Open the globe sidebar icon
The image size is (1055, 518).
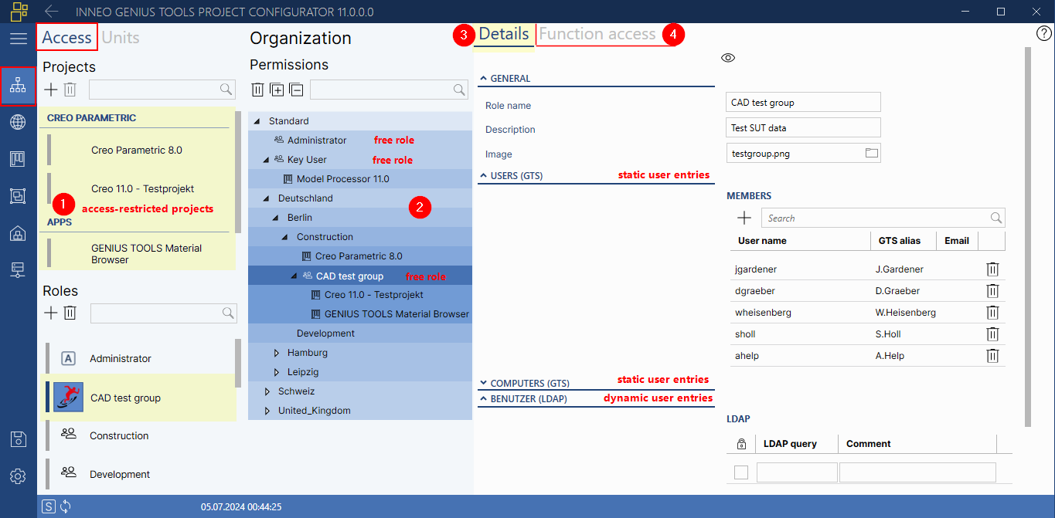pos(19,123)
